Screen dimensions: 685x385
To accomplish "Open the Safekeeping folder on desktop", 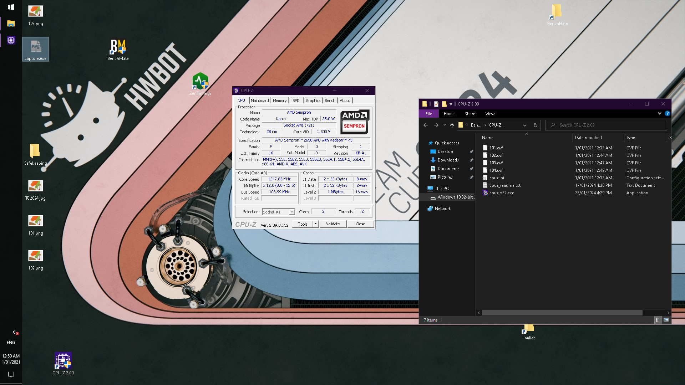I will point(36,154).
